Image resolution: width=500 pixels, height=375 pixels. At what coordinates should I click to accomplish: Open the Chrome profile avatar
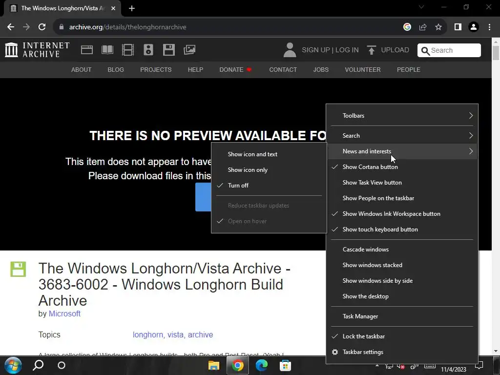point(474,27)
